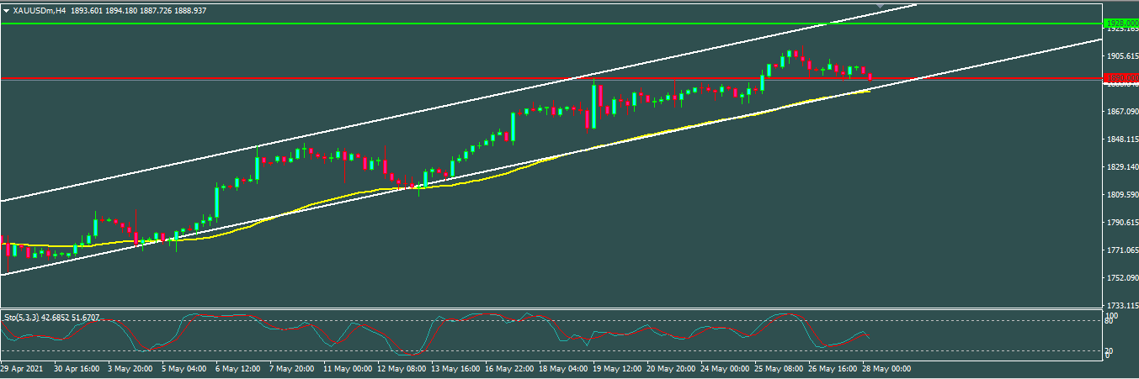1139x379 pixels.
Task: Click the 1905.615 value on price scale
Action: [x=1121, y=56]
